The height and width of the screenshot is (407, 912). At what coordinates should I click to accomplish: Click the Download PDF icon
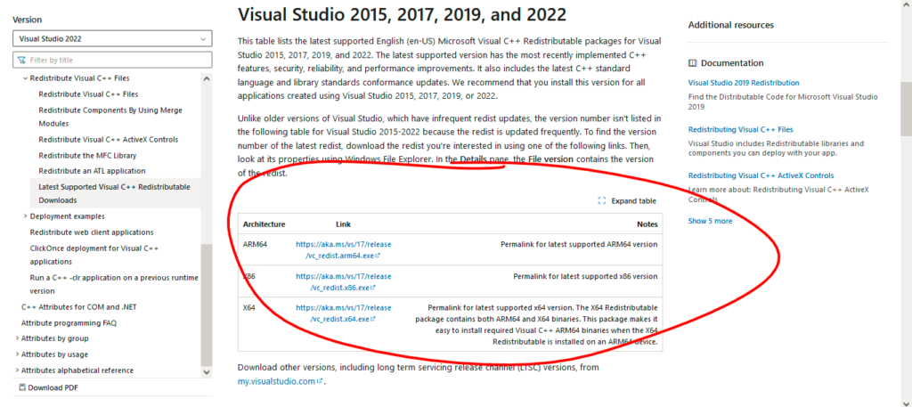pyautogui.click(x=21, y=387)
